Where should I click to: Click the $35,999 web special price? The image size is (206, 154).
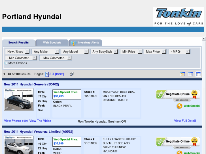(x=58, y=144)
